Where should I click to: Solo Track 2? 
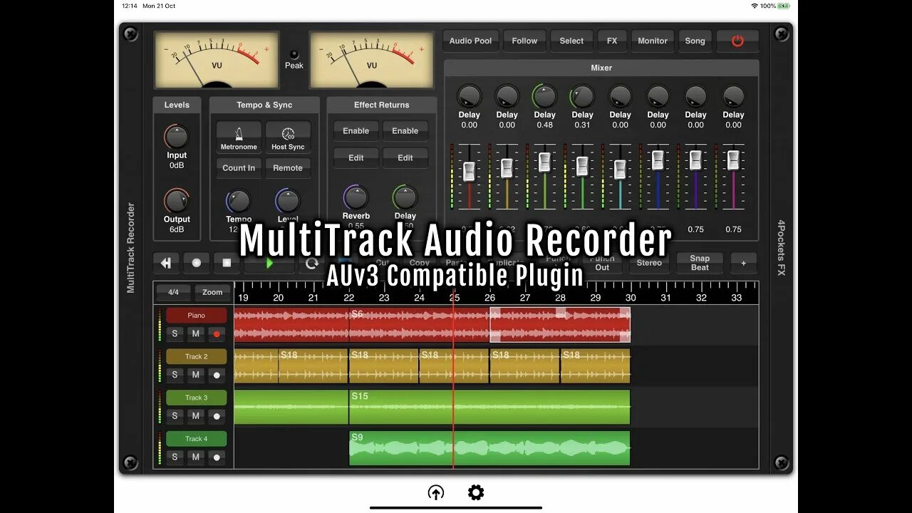(175, 375)
